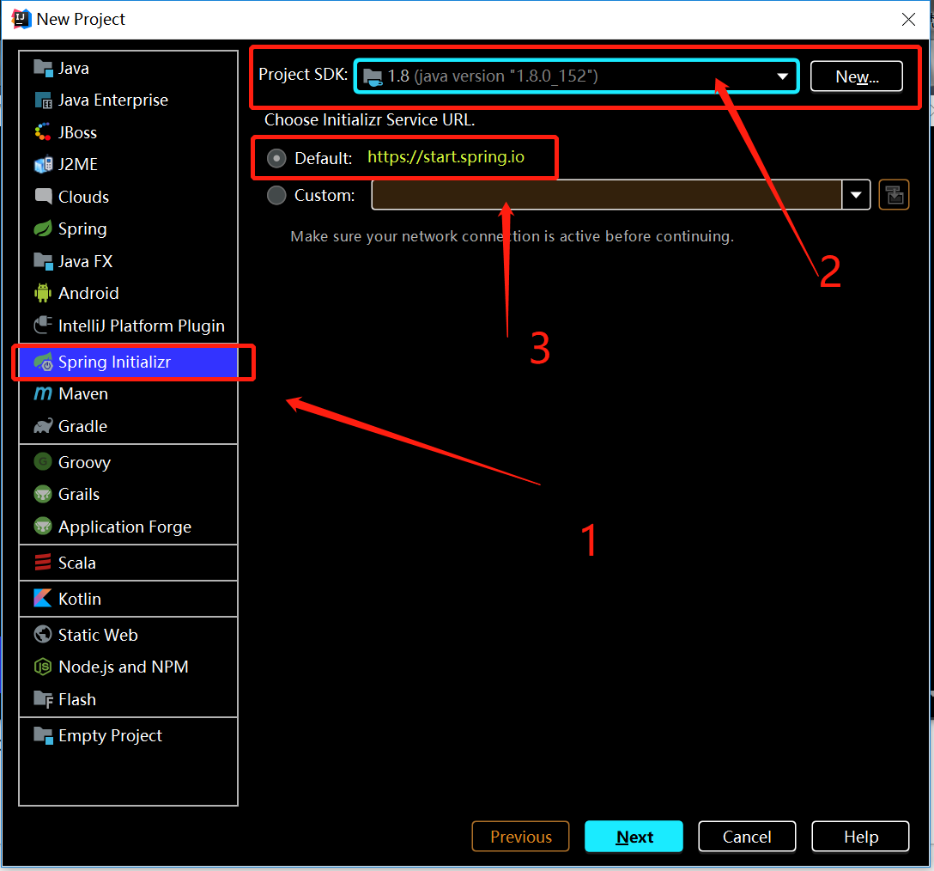Click into the Custom URL input field
This screenshot has height=871, width=934.
(606, 195)
